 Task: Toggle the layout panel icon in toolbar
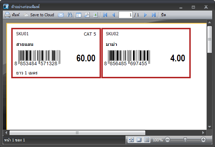tap(78, 15)
